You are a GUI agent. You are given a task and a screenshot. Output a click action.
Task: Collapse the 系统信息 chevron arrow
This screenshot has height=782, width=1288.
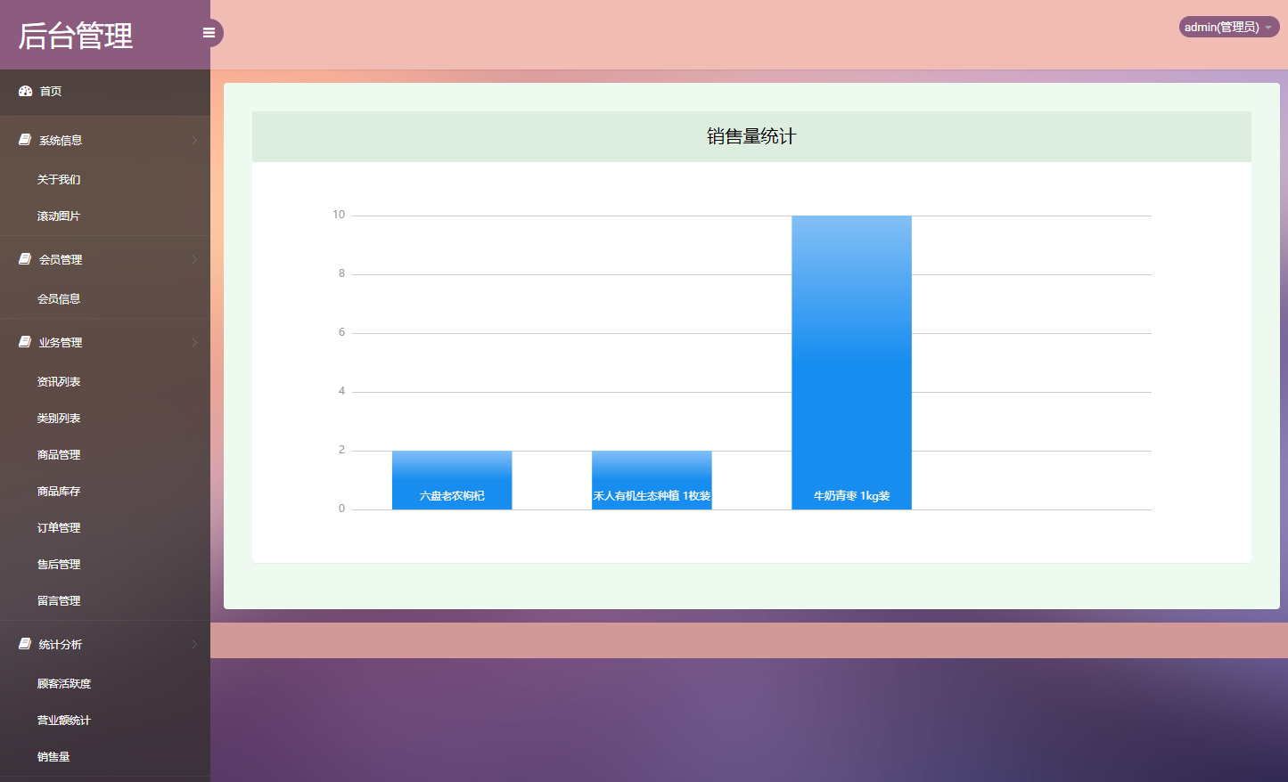(194, 141)
